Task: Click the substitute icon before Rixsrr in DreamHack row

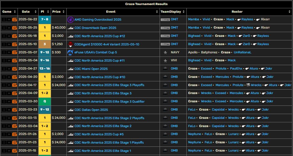Action: click(258, 28)
